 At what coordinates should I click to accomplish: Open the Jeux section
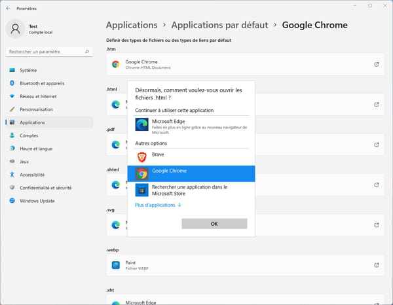point(49,162)
